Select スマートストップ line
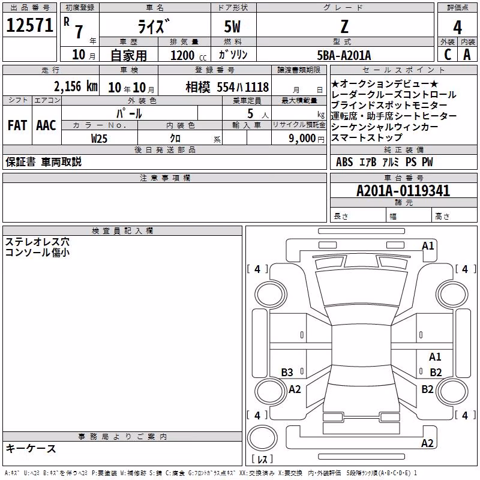Screen dimensions: 480x480 [x=367, y=137]
